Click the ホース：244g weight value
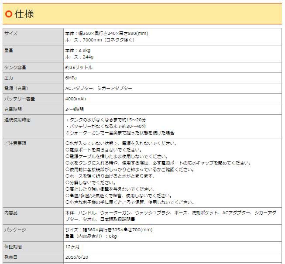285x264 pixels. (x=79, y=57)
